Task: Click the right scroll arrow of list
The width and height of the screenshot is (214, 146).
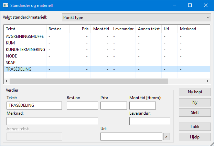Action: pyautogui.click(x=207, y=81)
